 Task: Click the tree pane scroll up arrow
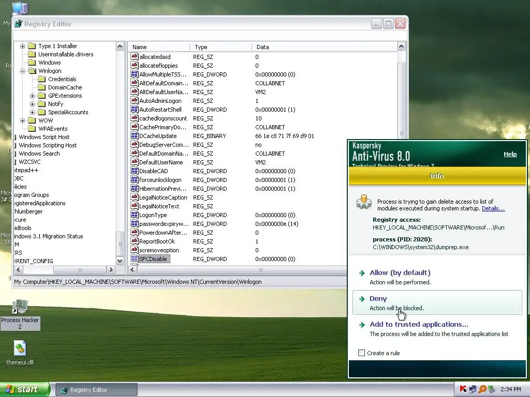coord(120,46)
